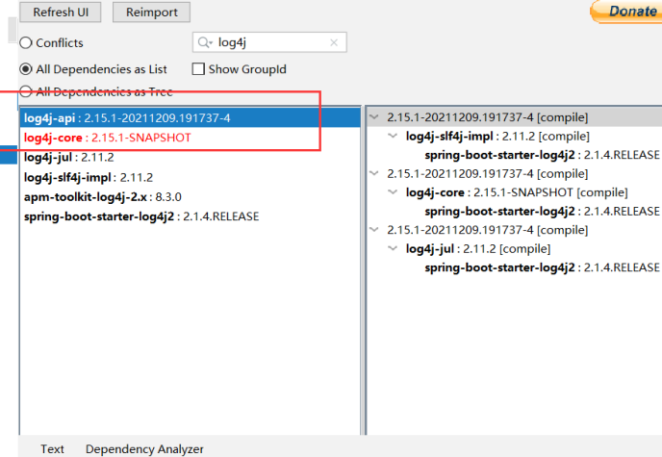Select spring-boot-starter-log4j2 under log4j-jul

click(542, 267)
